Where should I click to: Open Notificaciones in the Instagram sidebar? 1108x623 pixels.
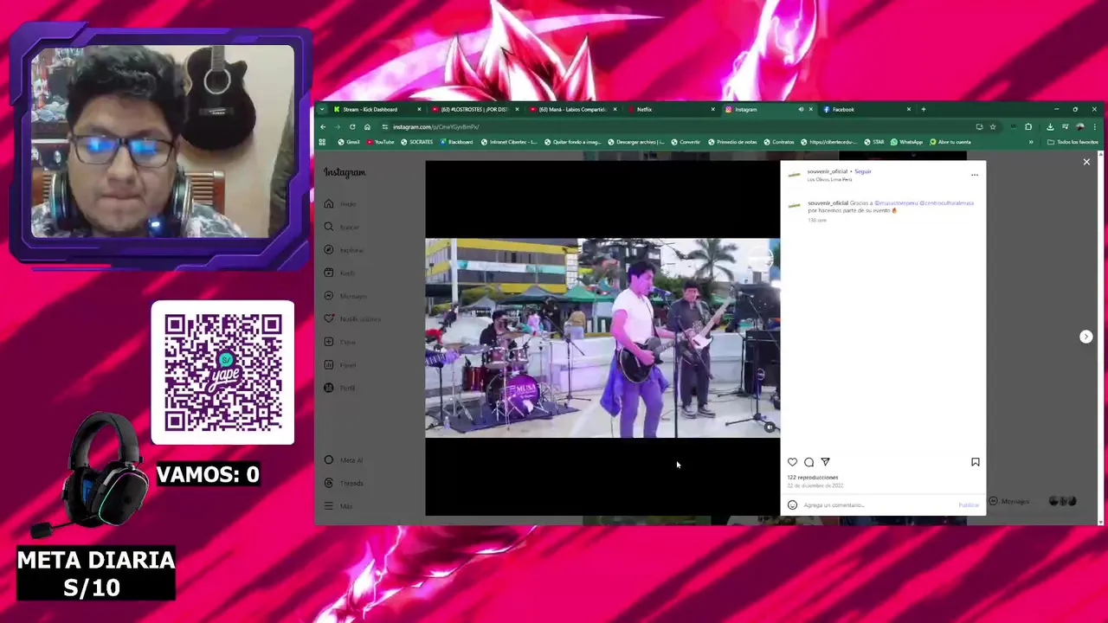pyautogui.click(x=351, y=318)
